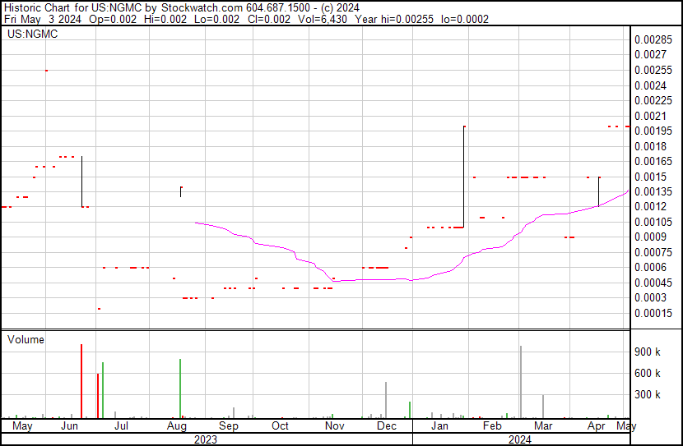Click the Volume panel label
The width and height of the screenshot is (683, 446).
pyautogui.click(x=26, y=339)
